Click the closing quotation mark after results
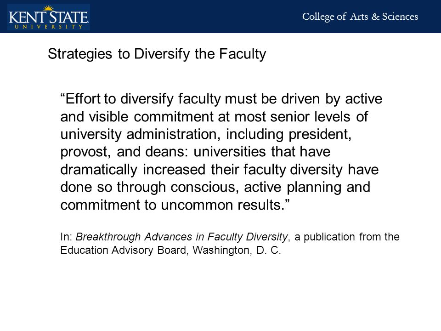 (x=287, y=201)
